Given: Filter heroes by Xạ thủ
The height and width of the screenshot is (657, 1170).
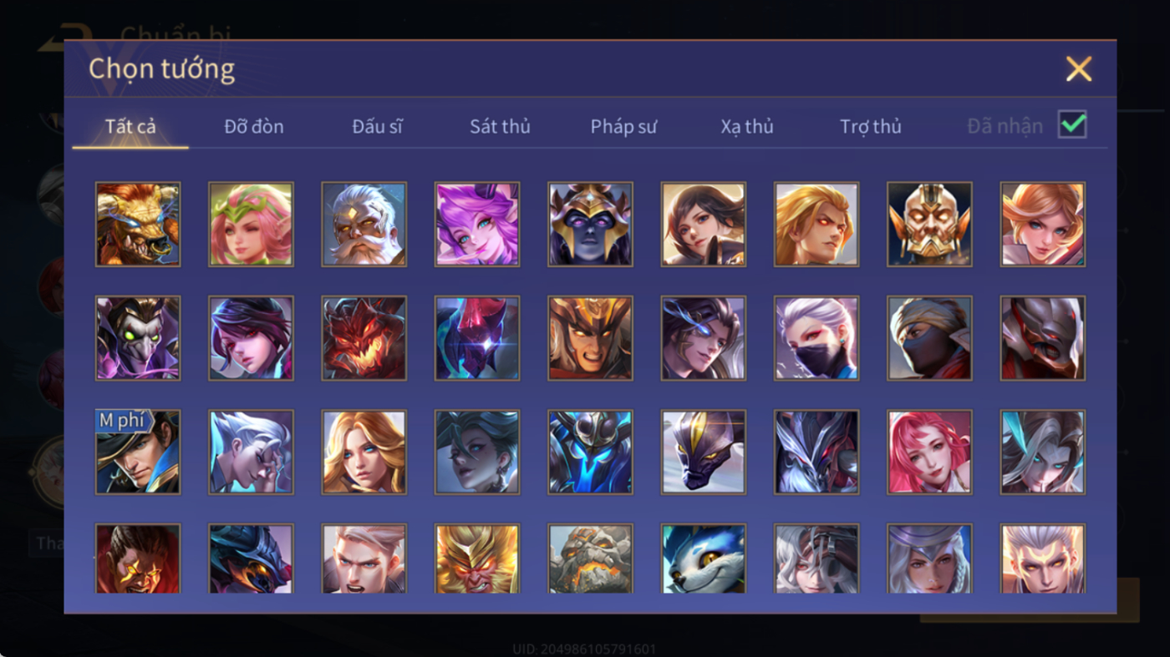Looking at the screenshot, I should click(747, 126).
